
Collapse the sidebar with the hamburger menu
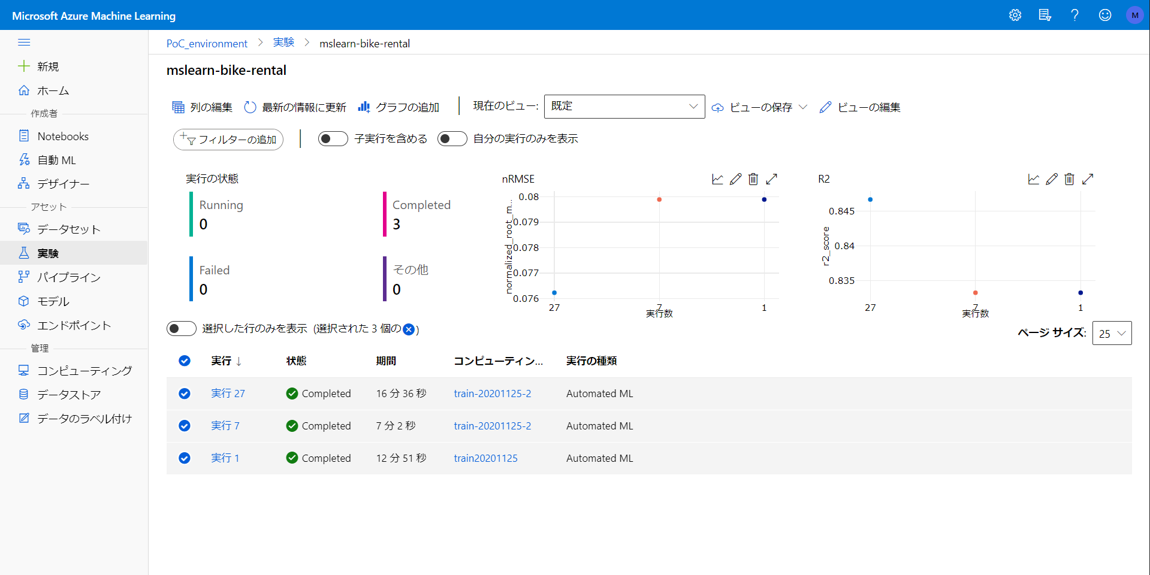coord(24,42)
